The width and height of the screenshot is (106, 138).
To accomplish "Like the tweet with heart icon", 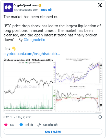I will (6, 125).
